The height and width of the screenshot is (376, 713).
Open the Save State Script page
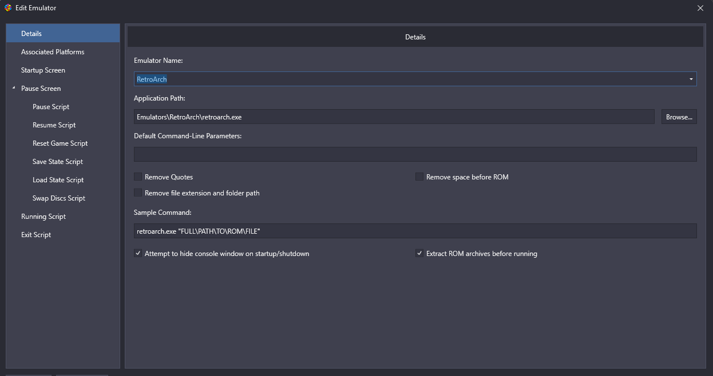58,162
